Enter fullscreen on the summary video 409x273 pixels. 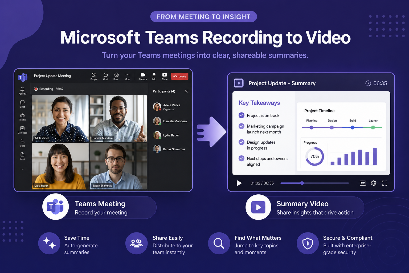[385, 183]
